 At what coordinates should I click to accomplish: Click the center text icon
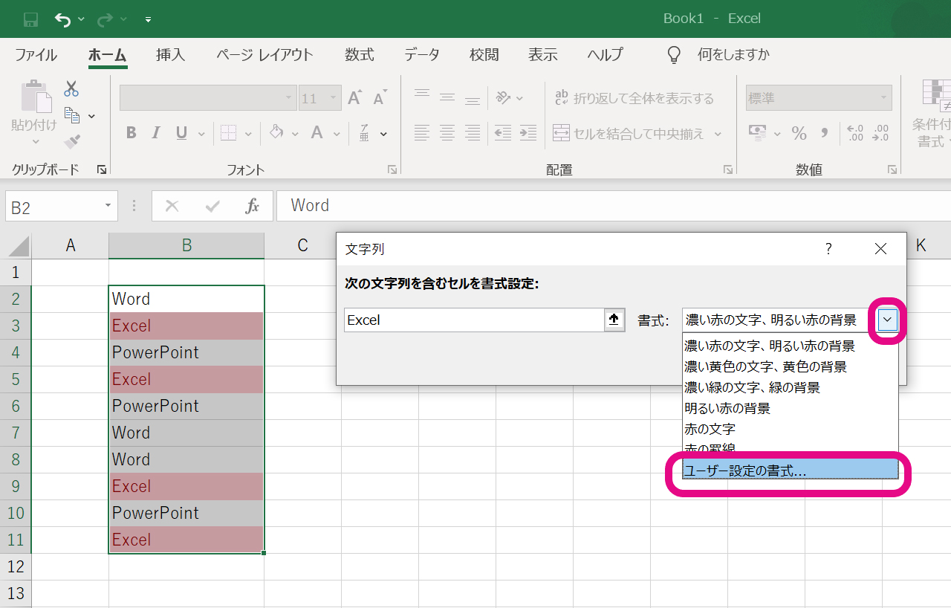pos(447,133)
